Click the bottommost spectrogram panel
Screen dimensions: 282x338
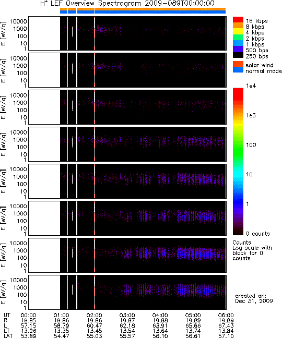(127, 292)
